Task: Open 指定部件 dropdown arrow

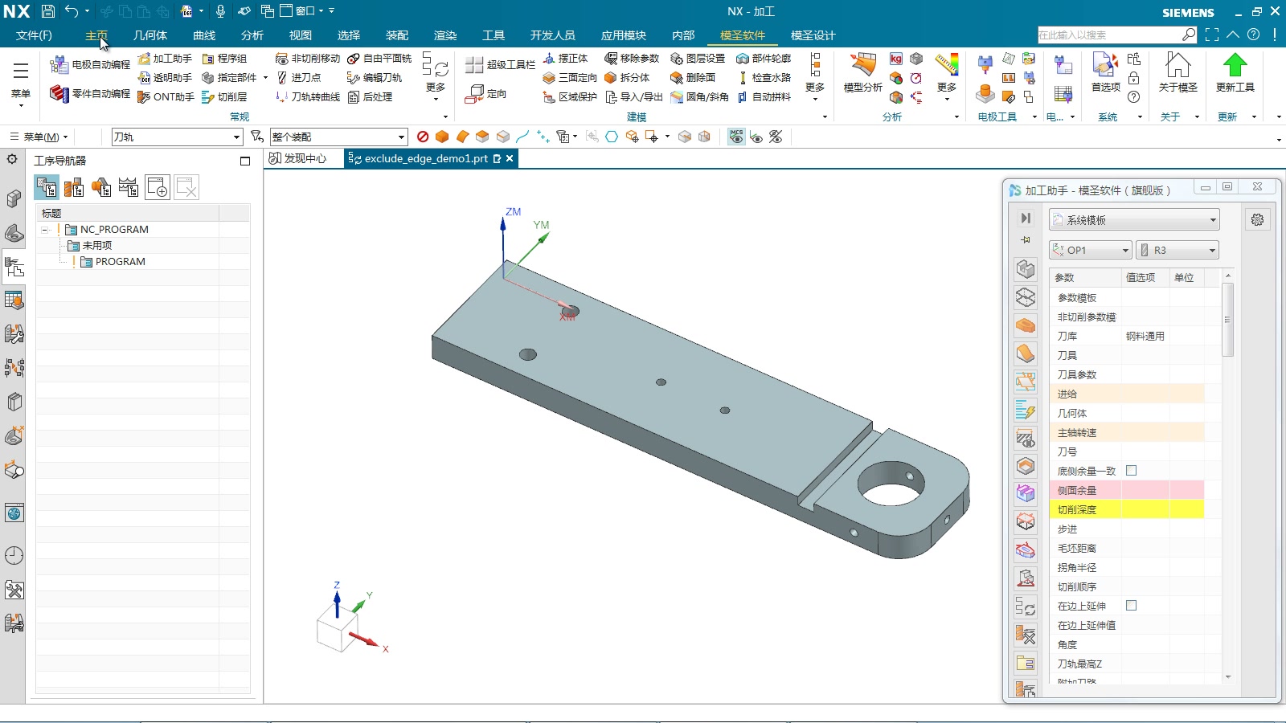Action: pyautogui.click(x=265, y=78)
